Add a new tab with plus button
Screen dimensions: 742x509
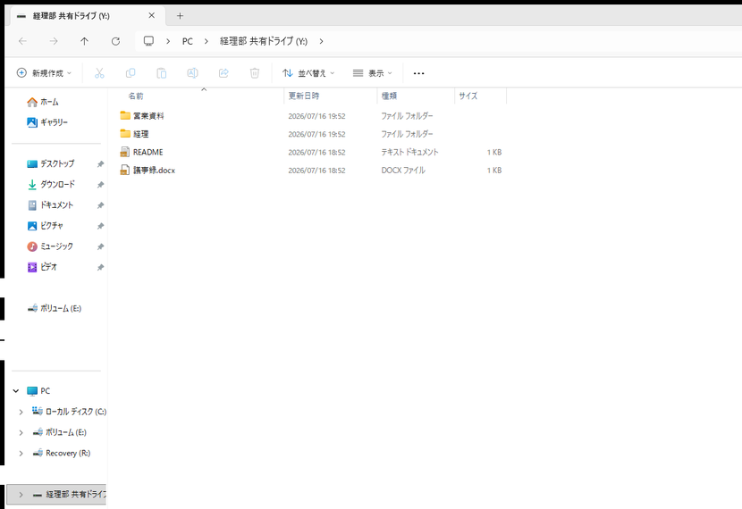(x=180, y=16)
